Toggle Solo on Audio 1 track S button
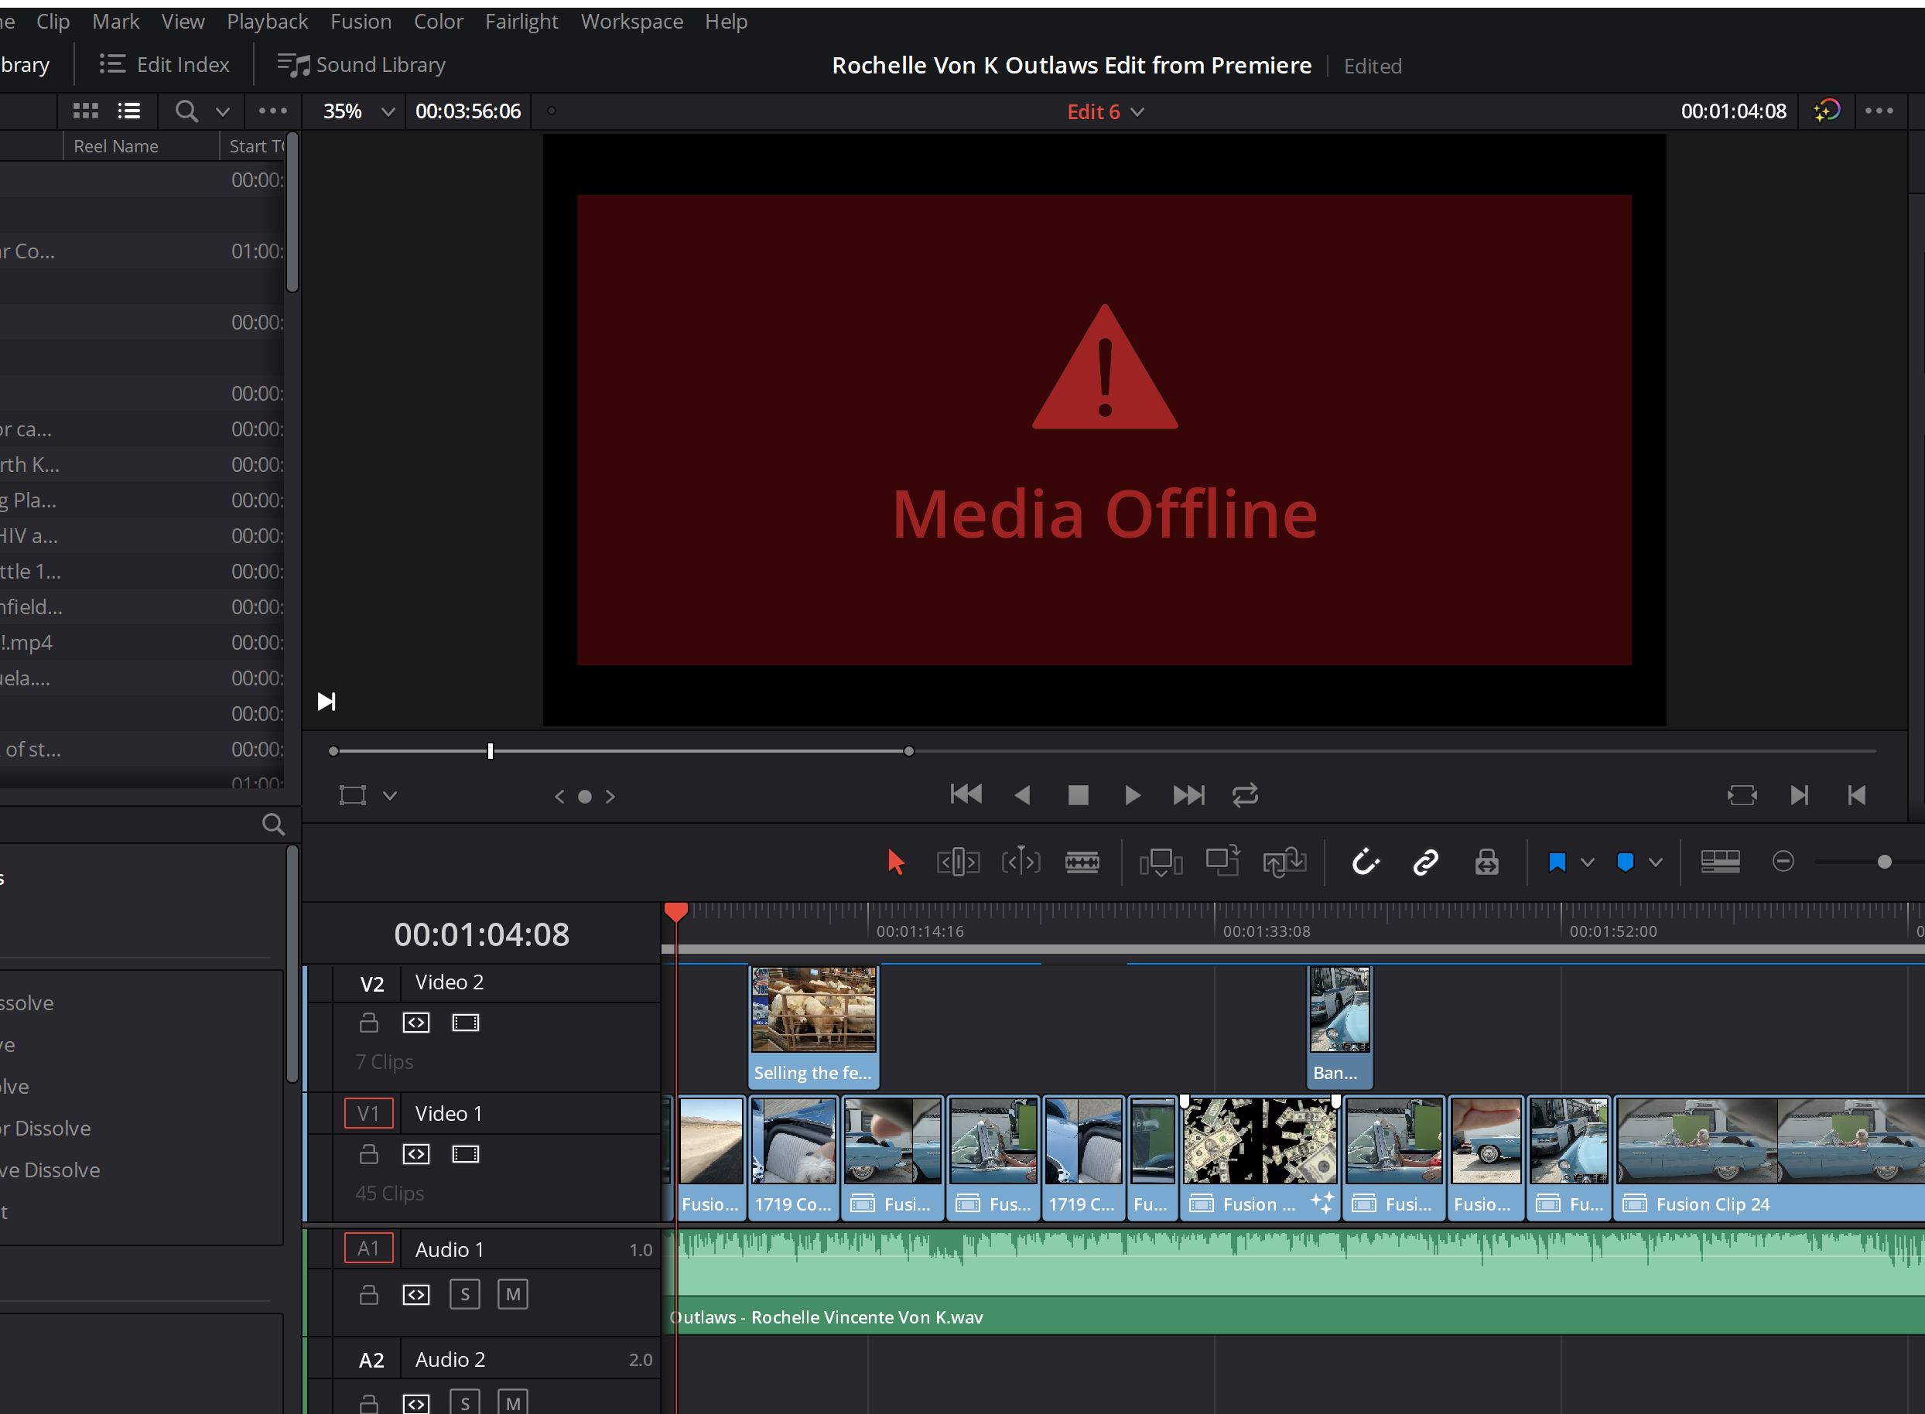Image resolution: width=1925 pixels, height=1414 pixels. point(465,1293)
